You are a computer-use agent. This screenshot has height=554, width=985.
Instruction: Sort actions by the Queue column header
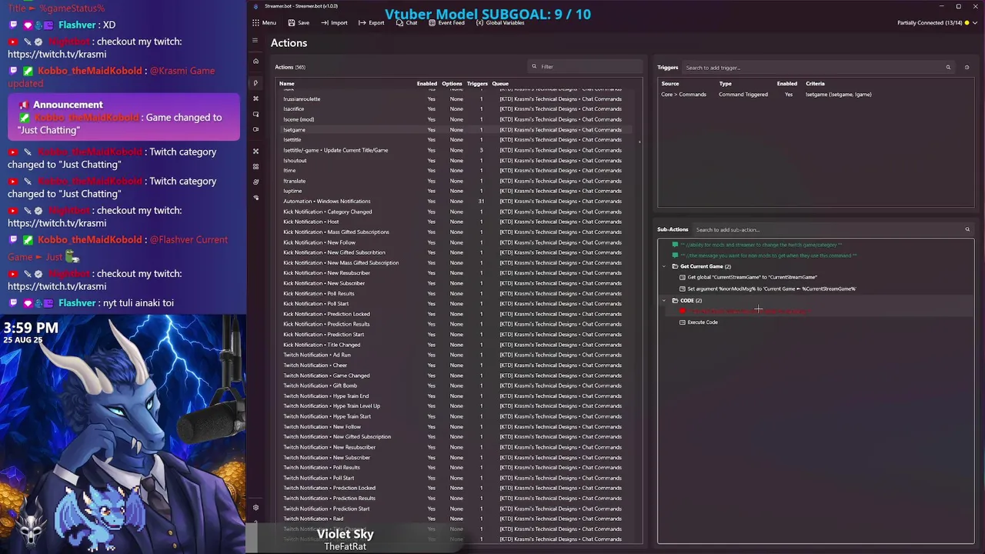pos(500,83)
